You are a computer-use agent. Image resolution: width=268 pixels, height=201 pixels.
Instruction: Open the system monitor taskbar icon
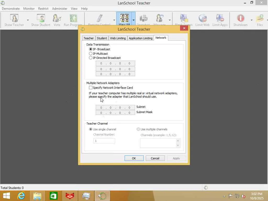click(86, 196)
